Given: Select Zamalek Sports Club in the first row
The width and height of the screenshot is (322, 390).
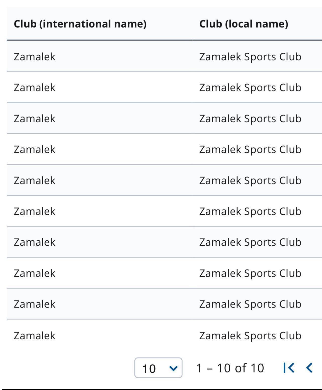Looking at the screenshot, I should [x=250, y=57].
